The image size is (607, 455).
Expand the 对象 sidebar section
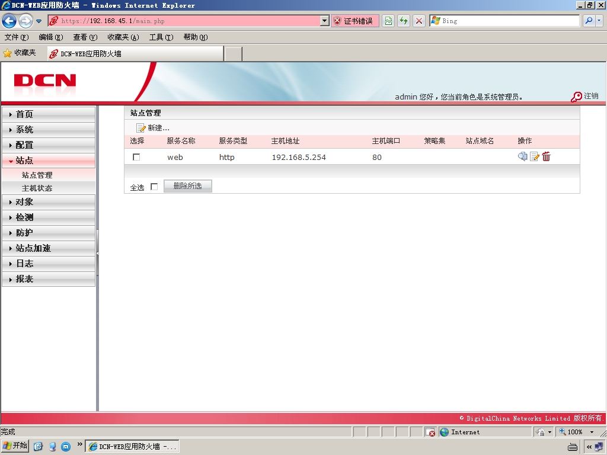49,202
